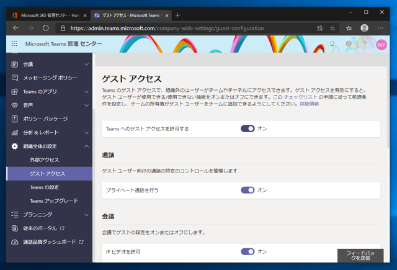
Task: Click the Teams のアプリ sidebar icon
Action: click(x=15, y=91)
